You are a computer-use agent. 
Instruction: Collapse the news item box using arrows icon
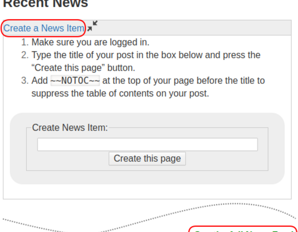pyautogui.click(x=92, y=26)
